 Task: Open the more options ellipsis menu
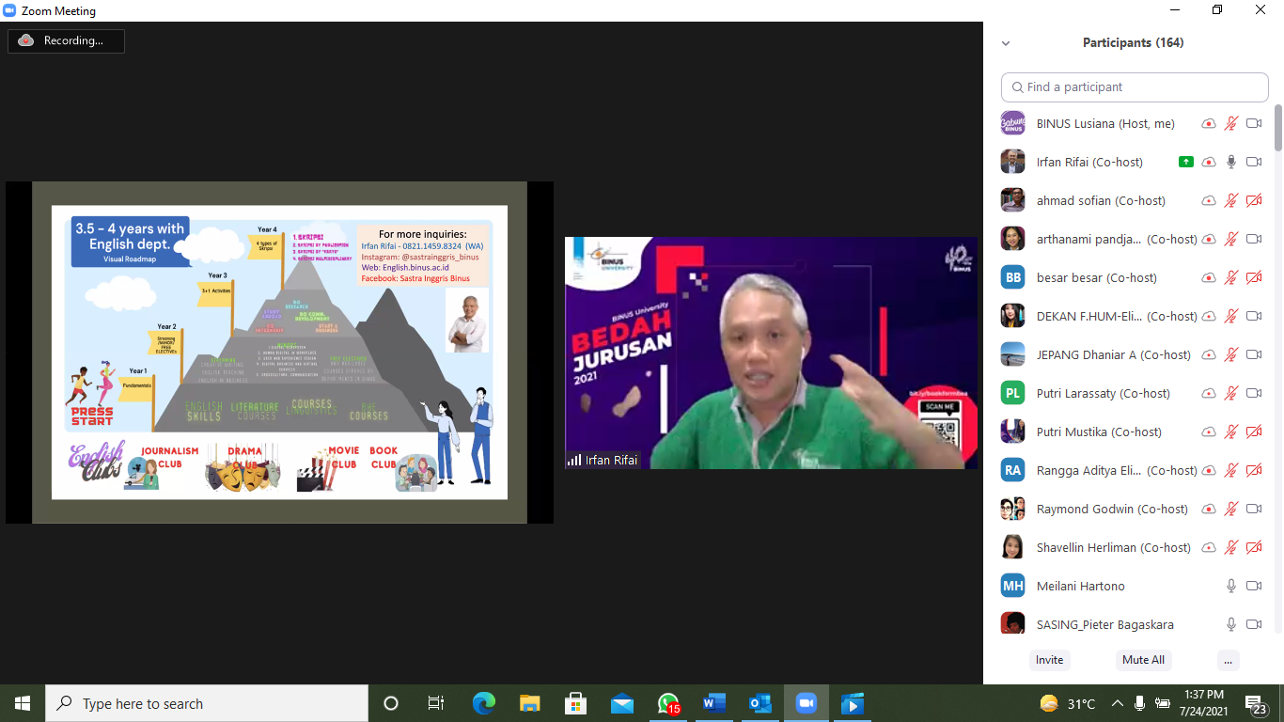click(x=1228, y=660)
